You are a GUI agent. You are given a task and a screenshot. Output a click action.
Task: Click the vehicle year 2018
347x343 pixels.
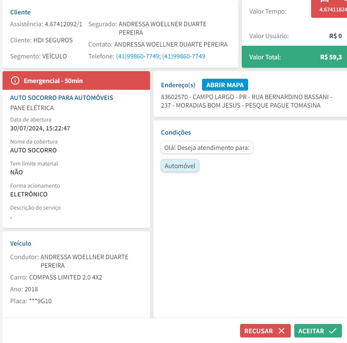(31, 289)
